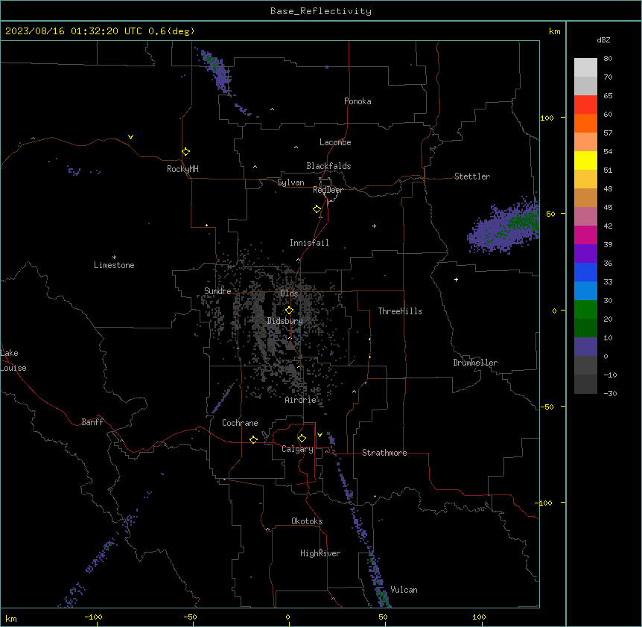
Task: Click the blue 33-36 dBZ legend swatch
Action: (x=585, y=272)
